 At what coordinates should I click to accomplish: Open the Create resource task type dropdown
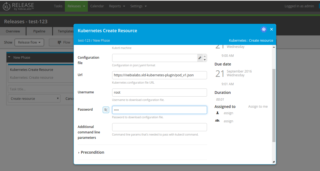pyautogui.click(x=34, y=98)
